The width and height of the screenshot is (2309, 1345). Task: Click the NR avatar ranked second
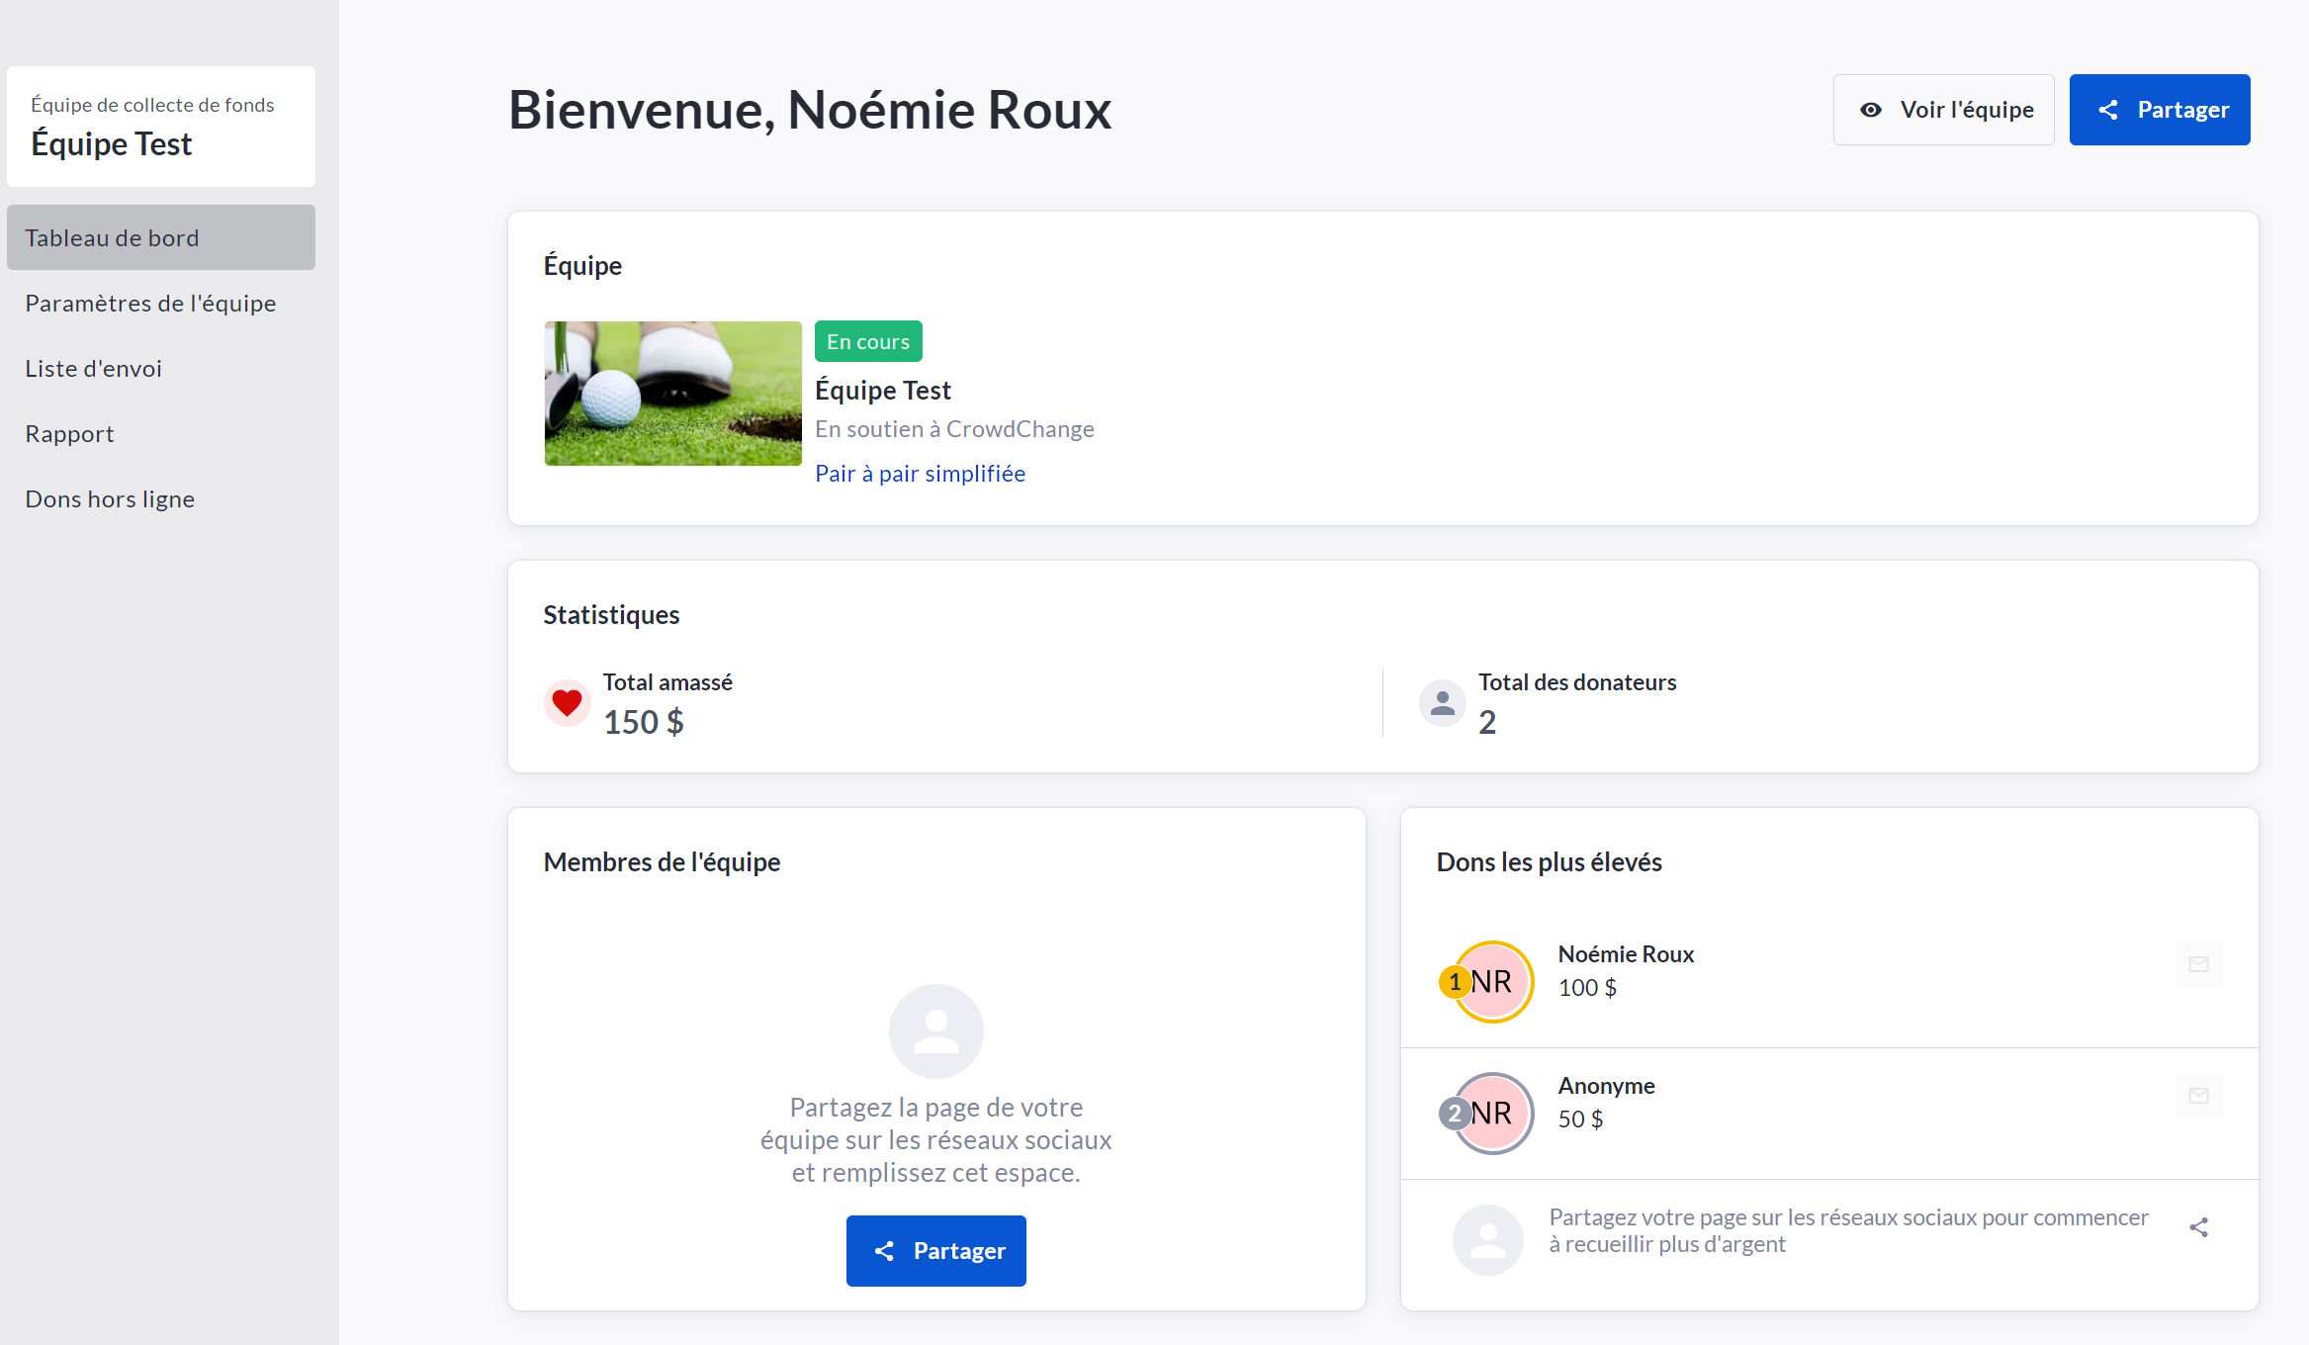click(1493, 1114)
